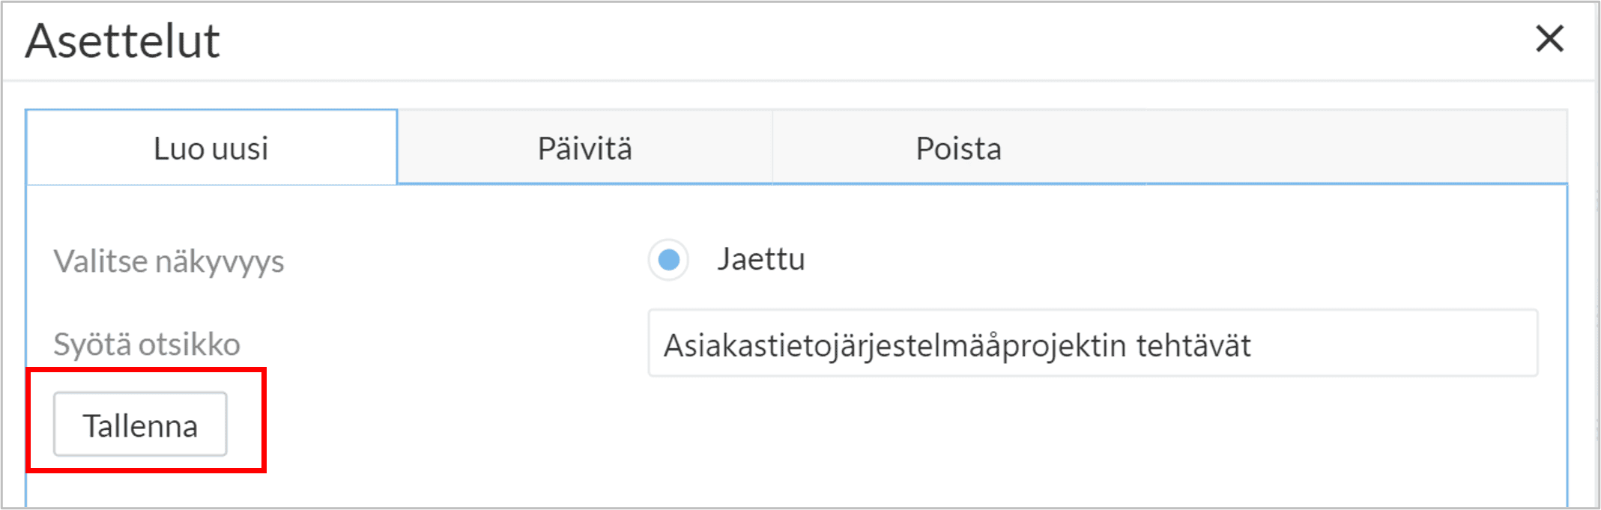Click the word tehtävät in the title field
The width and height of the screenshot is (1601, 510).
(1193, 345)
